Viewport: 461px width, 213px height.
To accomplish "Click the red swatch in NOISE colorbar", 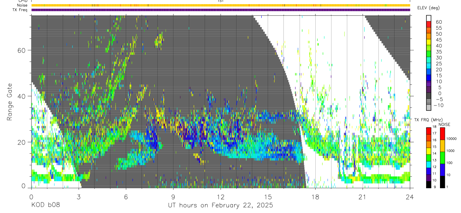I will point(442,134).
